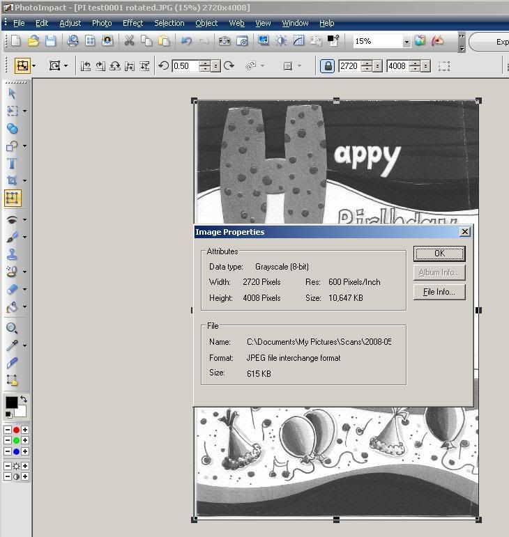Expand the rotation angle 0.50 dropdown

point(216,66)
